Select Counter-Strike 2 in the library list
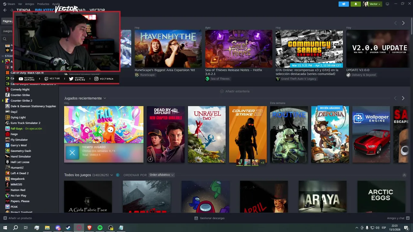This screenshot has width=413, height=232. (x=21, y=101)
